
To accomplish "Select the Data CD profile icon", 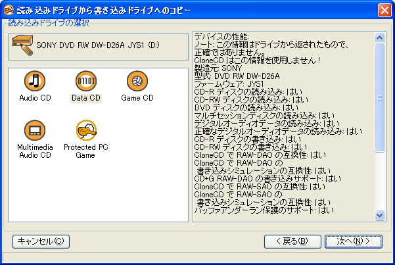I will pyautogui.click(x=86, y=81).
